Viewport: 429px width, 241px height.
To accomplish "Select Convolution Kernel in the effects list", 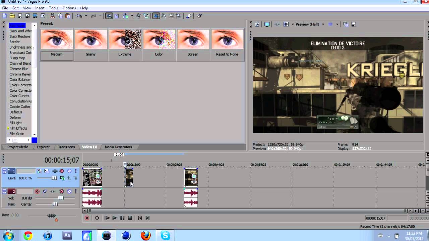I will coord(20,101).
